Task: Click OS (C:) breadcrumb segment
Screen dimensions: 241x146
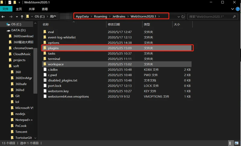Action: [x=40, y=16]
